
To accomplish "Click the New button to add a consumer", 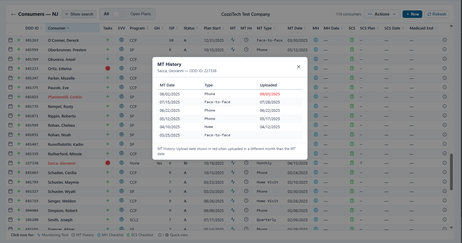I will point(412,14).
